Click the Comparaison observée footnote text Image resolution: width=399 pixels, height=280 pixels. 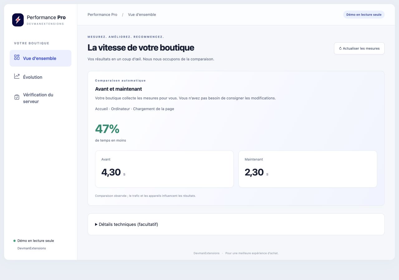tap(145, 196)
